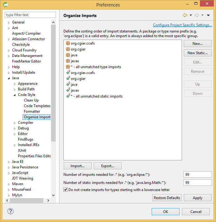Click the Apply button
The image size is (216, 222).
(x=198, y=198)
